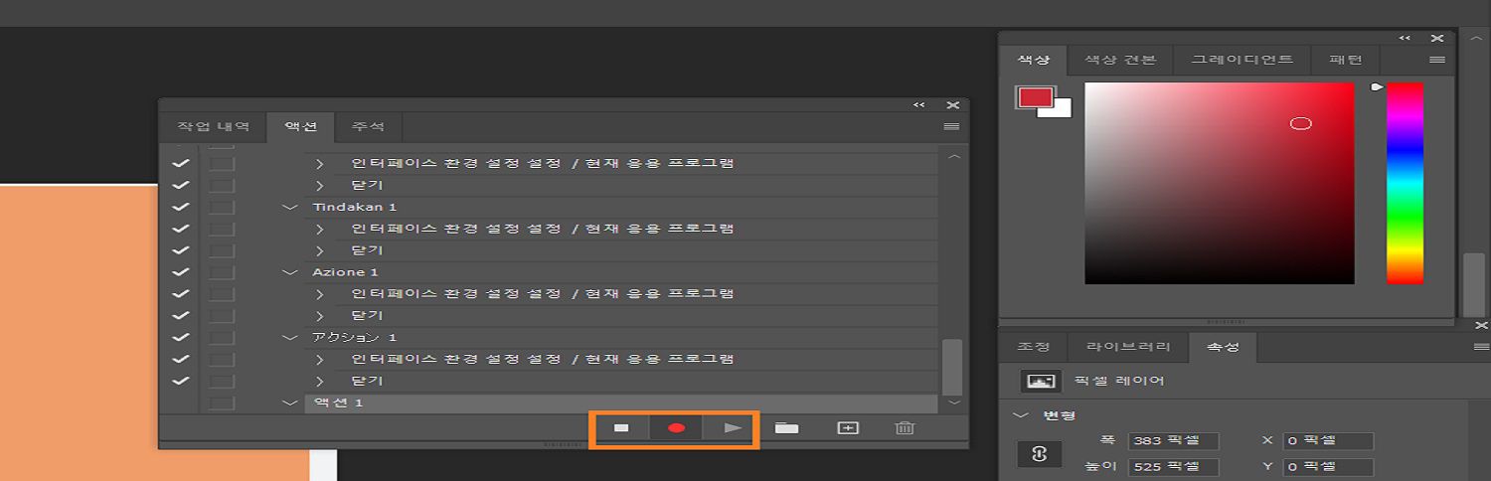
Task: Expand 인터페이스 환경 설정 step under アクション 1
Action: click(320, 359)
